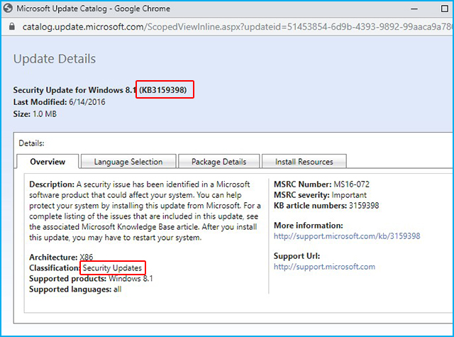Screen dimensions: 454x337
Task: Switch to the Overview tab
Action: [48, 162]
